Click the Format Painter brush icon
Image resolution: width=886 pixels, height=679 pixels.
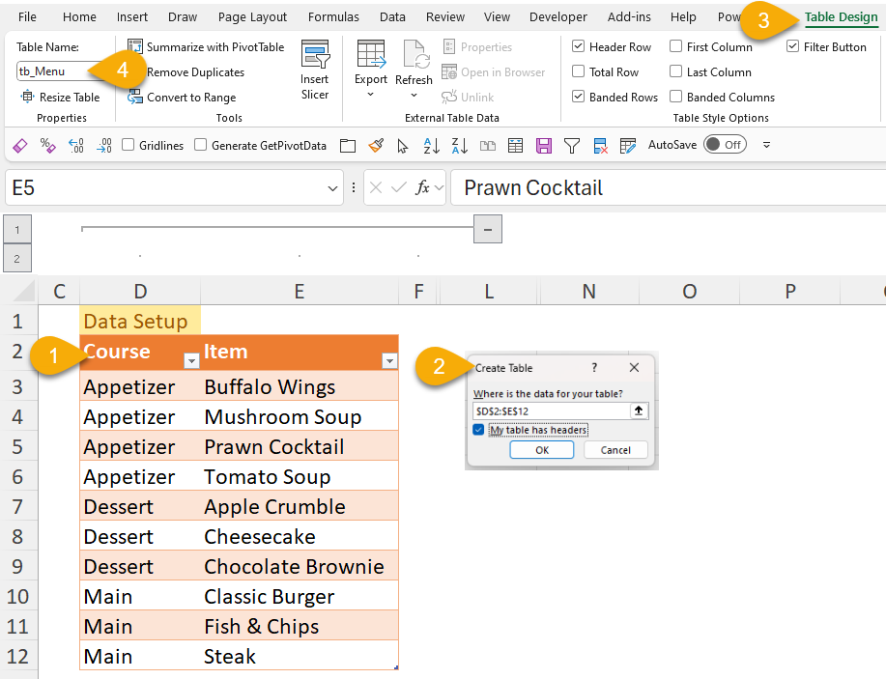tap(376, 146)
